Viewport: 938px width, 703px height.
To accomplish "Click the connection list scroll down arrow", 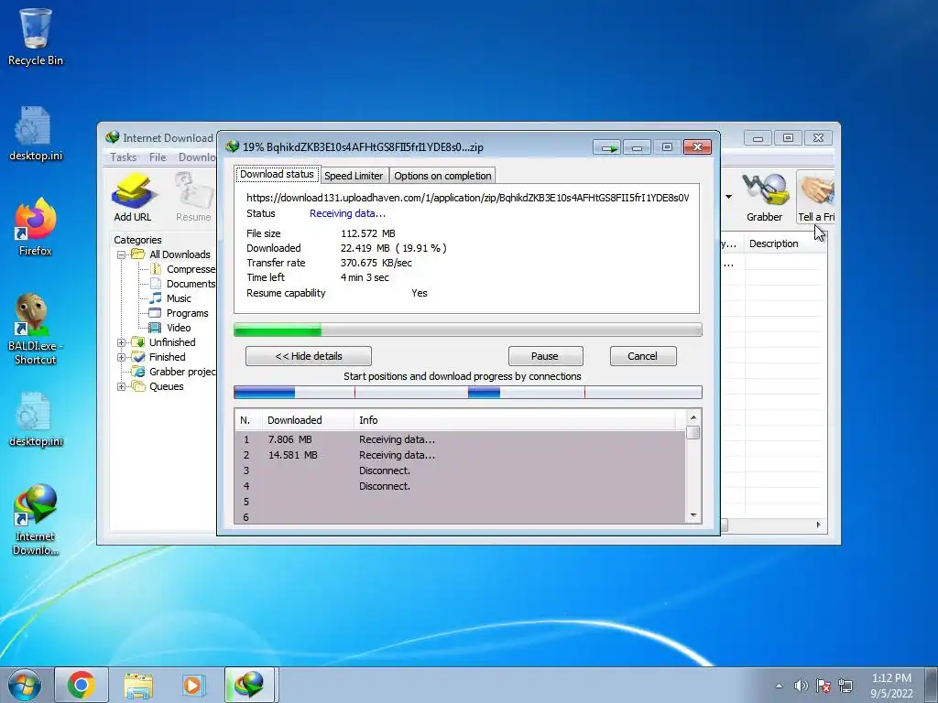I will [x=693, y=515].
